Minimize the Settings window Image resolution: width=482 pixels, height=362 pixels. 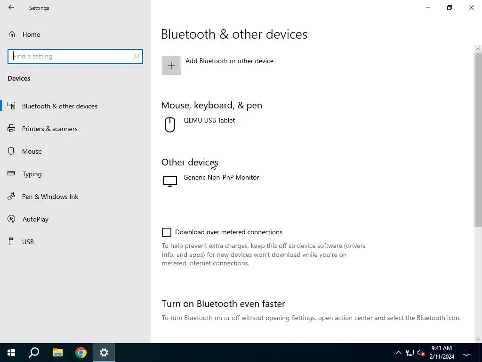(427, 8)
